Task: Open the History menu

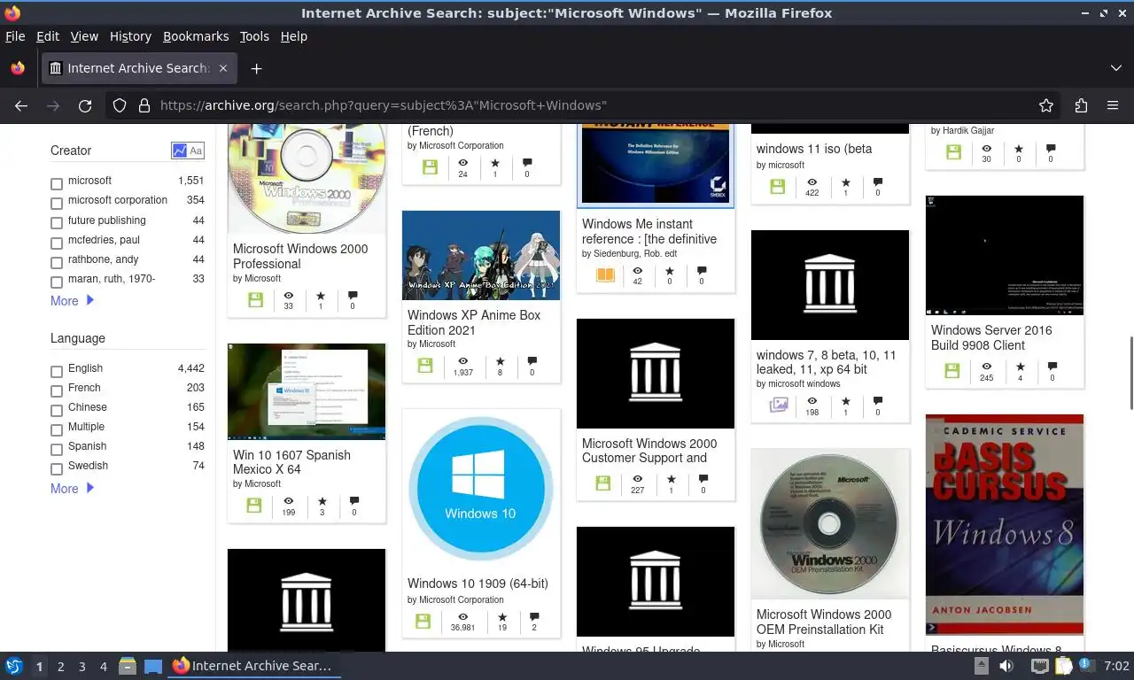Action: pyautogui.click(x=130, y=36)
